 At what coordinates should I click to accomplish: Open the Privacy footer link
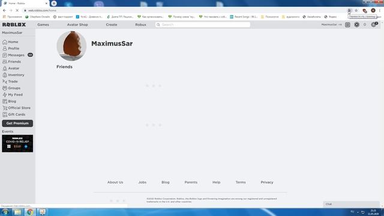pos(267,182)
